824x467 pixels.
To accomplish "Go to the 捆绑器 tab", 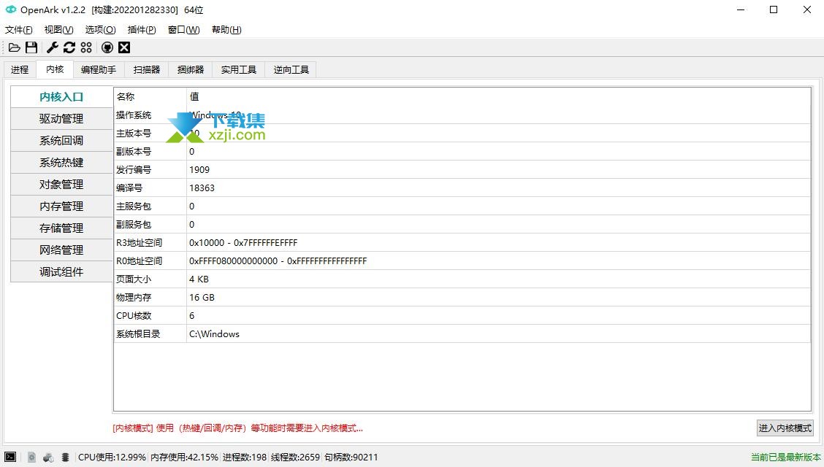I will (190, 70).
